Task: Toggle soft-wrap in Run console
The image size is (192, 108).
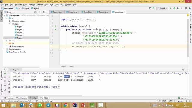Action: tap(9, 81)
